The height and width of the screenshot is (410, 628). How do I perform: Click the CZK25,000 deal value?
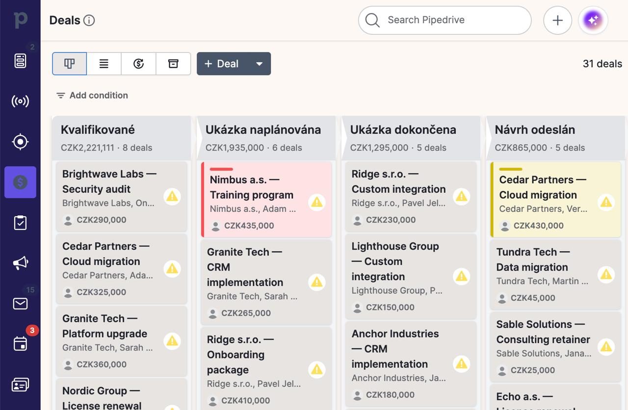click(534, 370)
